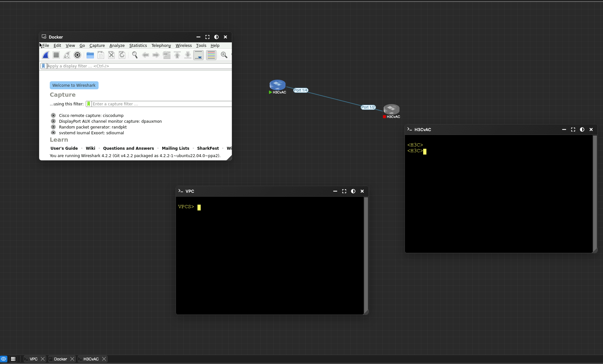Toggle packet colorization rules button
Screen dimensions: 603x364
coord(211,55)
